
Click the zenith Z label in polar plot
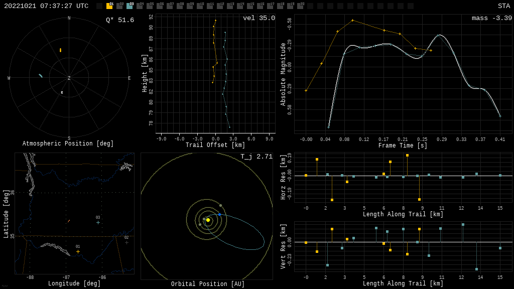pos(69,78)
